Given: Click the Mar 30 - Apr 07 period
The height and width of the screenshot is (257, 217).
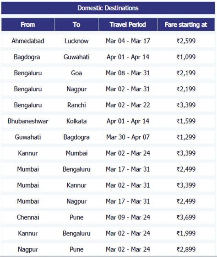Looking at the screenshot, I should 128,137.
